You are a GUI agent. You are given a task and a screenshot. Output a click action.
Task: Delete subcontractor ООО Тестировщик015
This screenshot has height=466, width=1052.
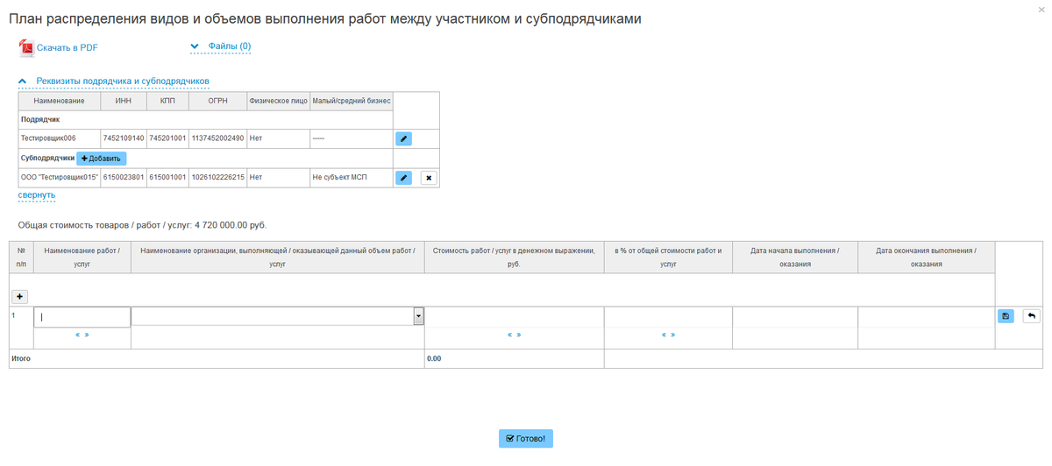(x=429, y=178)
